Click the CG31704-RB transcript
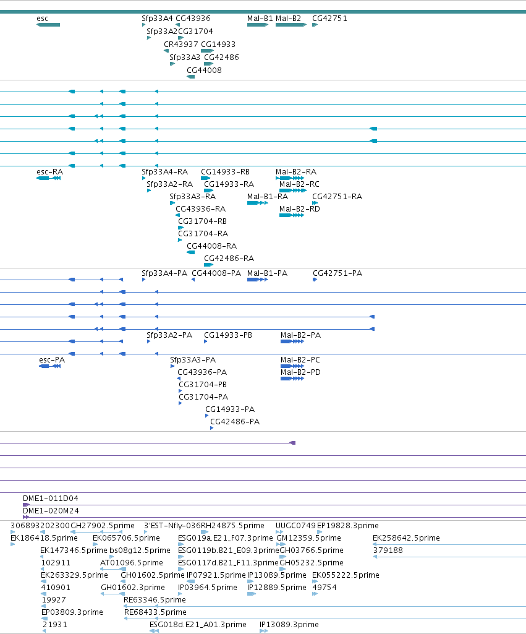Image resolution: width=526 pixels, height=634 pixels. [202, 221]
